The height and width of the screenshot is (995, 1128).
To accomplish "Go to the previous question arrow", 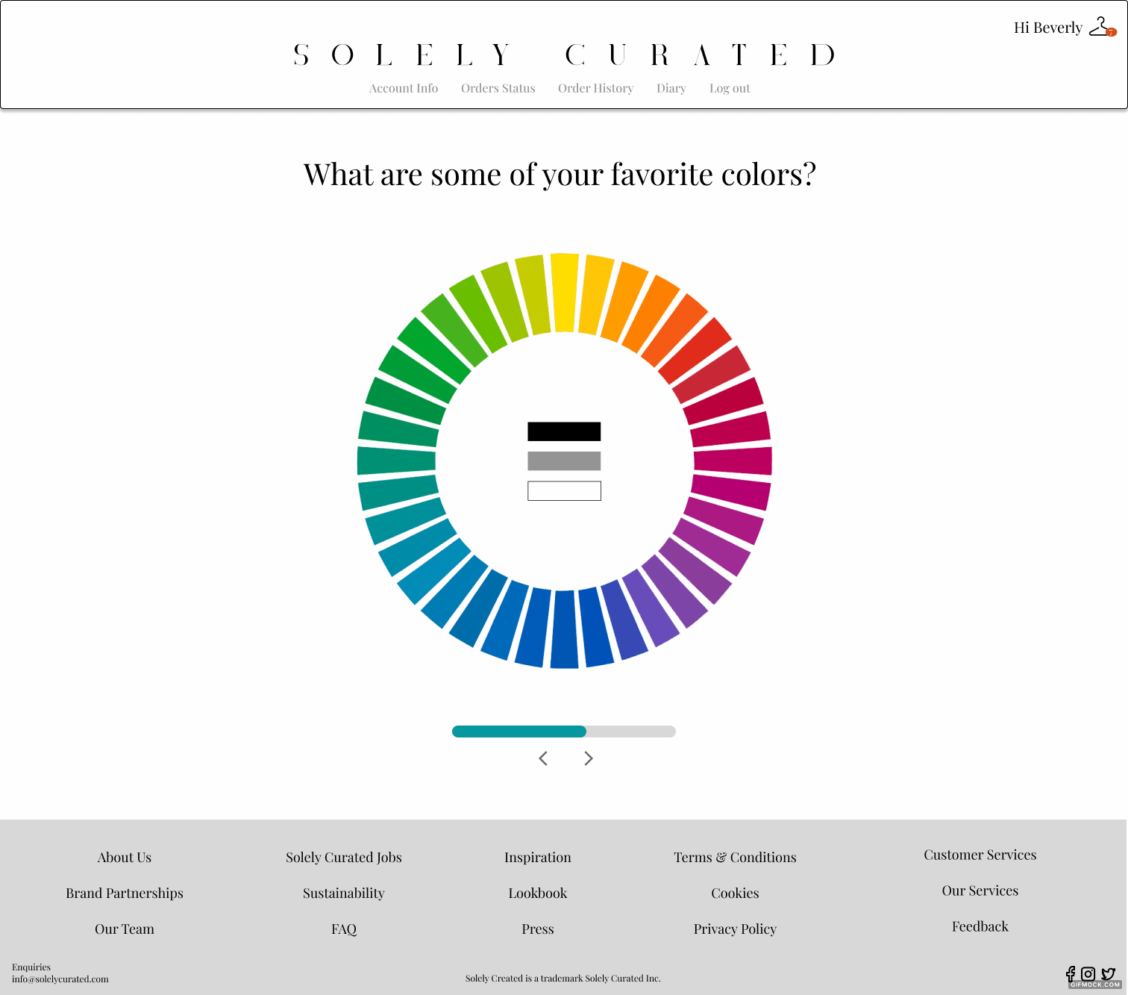I will (x=543, y=758).
